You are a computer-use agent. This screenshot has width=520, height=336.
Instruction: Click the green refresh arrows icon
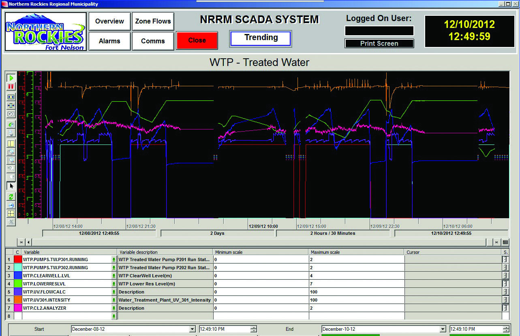(11, 196)
